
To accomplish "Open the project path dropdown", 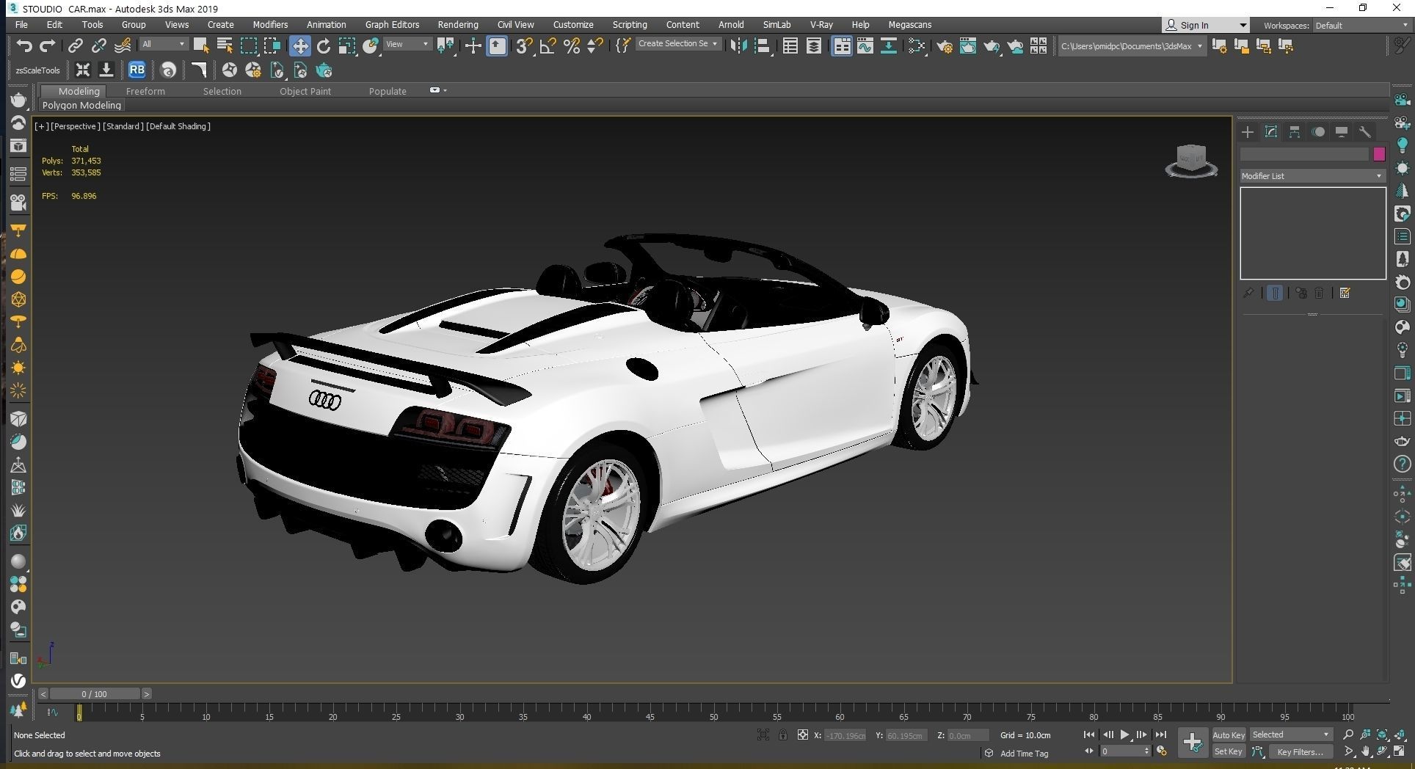I will click(x=1132, y=45).
